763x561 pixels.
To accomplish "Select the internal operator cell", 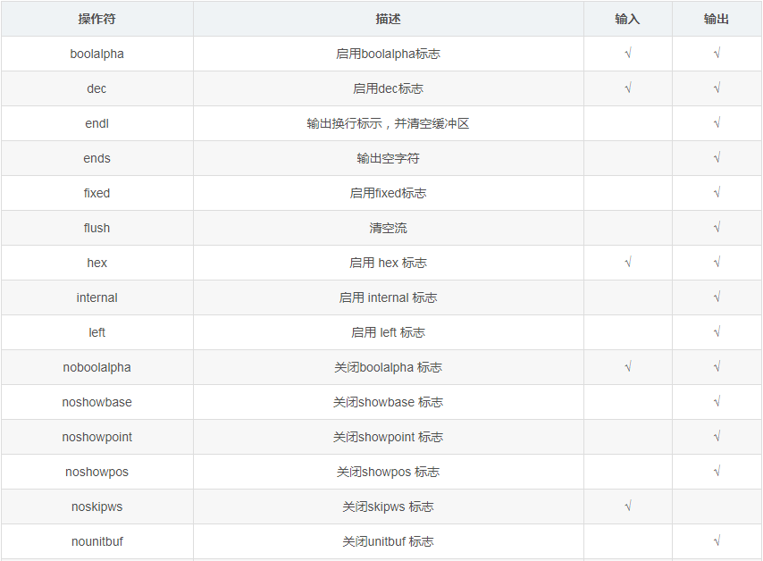I will [96, 297].
